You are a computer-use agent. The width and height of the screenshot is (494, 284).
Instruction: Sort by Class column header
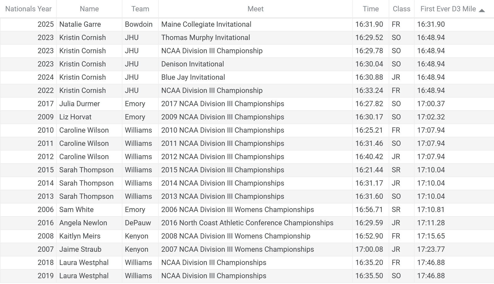point(401,9)
